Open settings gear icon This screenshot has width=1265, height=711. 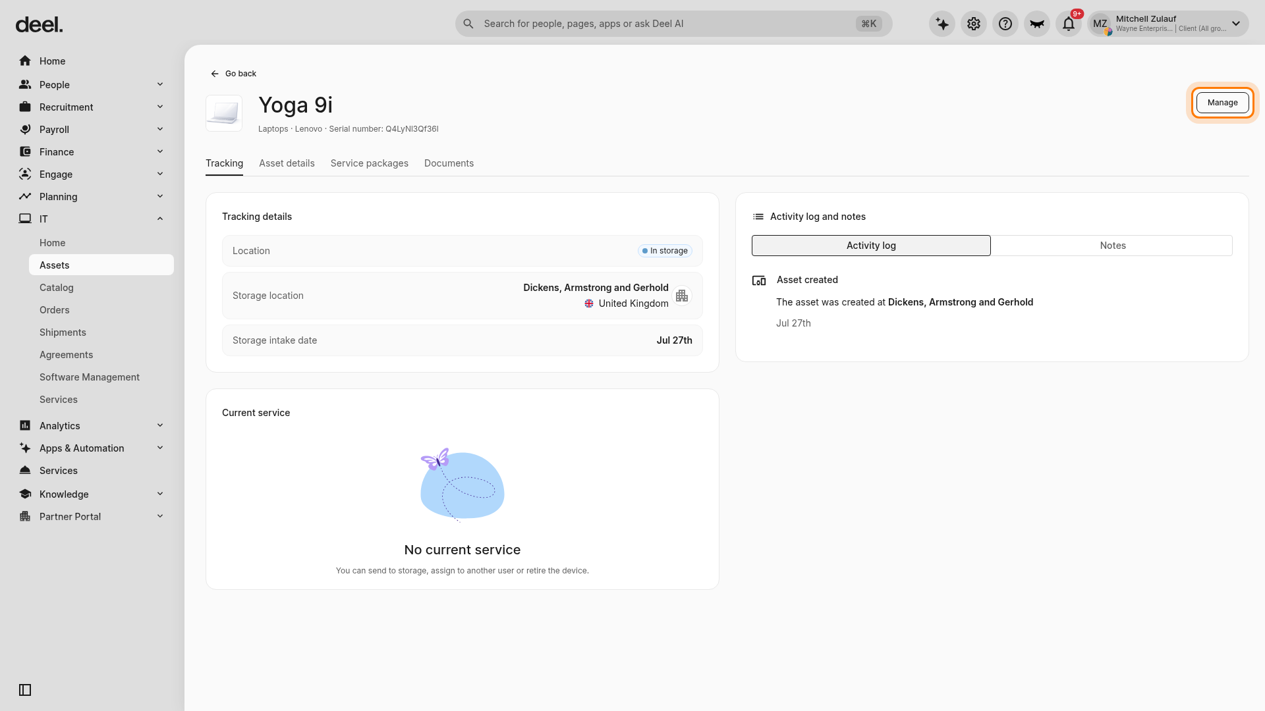tap(974, 24)
